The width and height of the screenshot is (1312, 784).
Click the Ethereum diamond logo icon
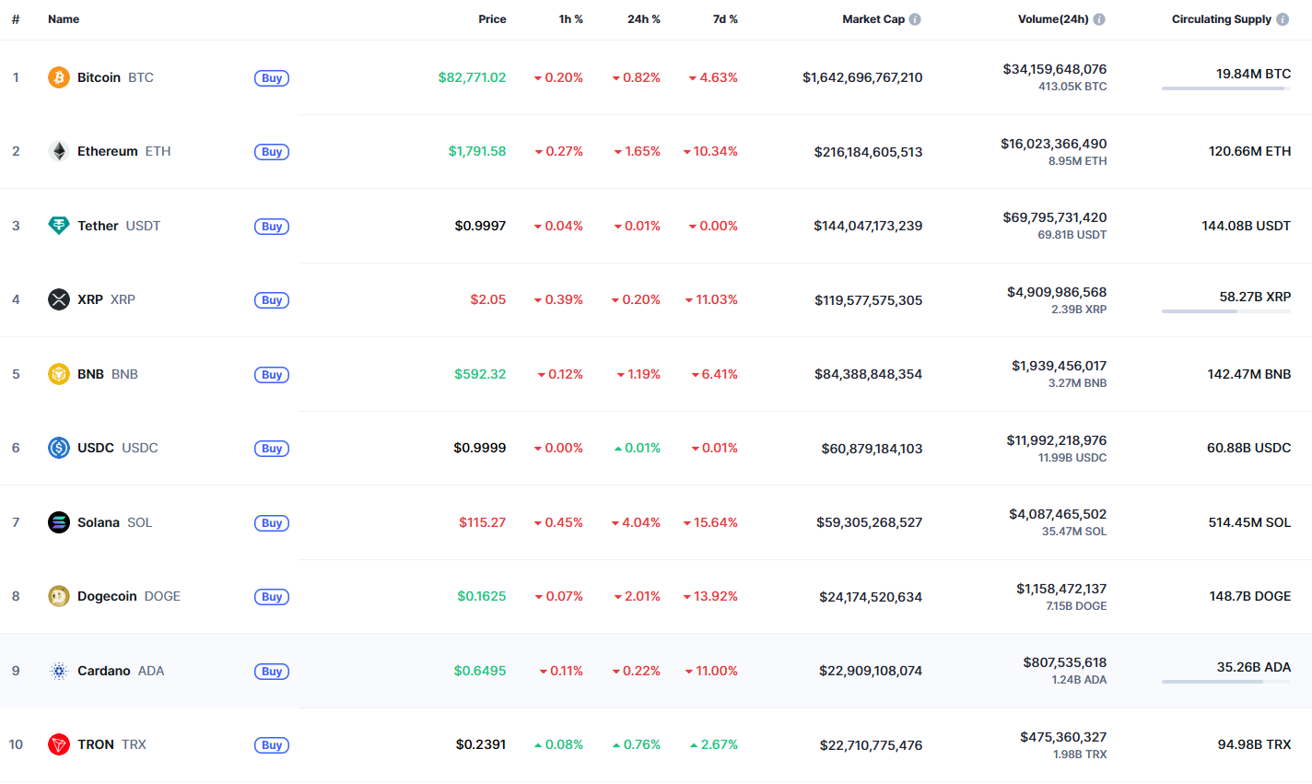click(59, 151)
